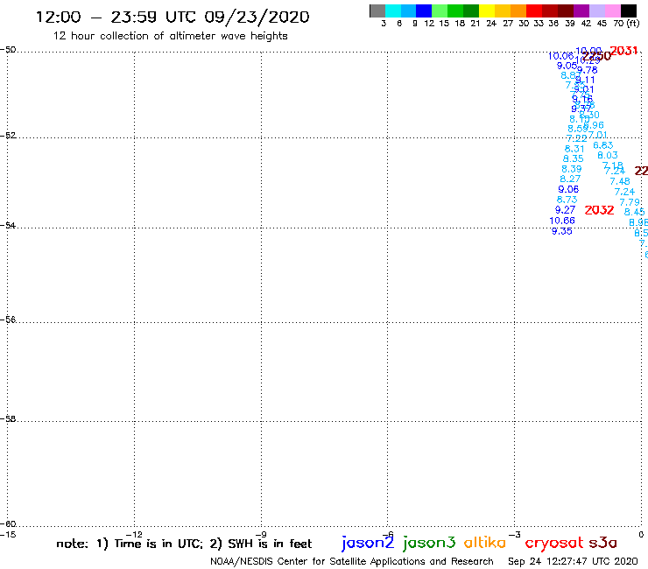Select the orange swatch in the legend
This screenshot has height=569, width=648.
[518, 11]
